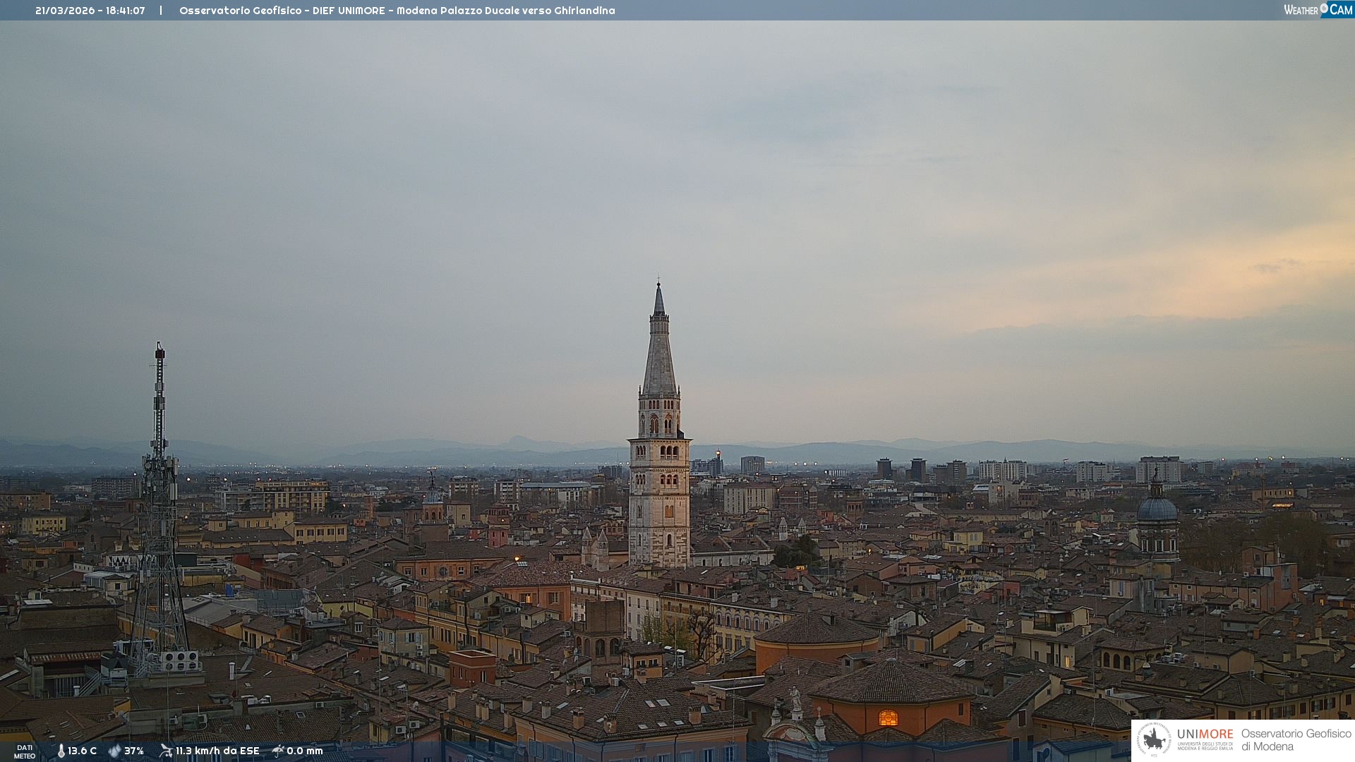Click the Weather word in the logo
The height and width of the screenshot is (762, 1355).
pos(1301,11)
